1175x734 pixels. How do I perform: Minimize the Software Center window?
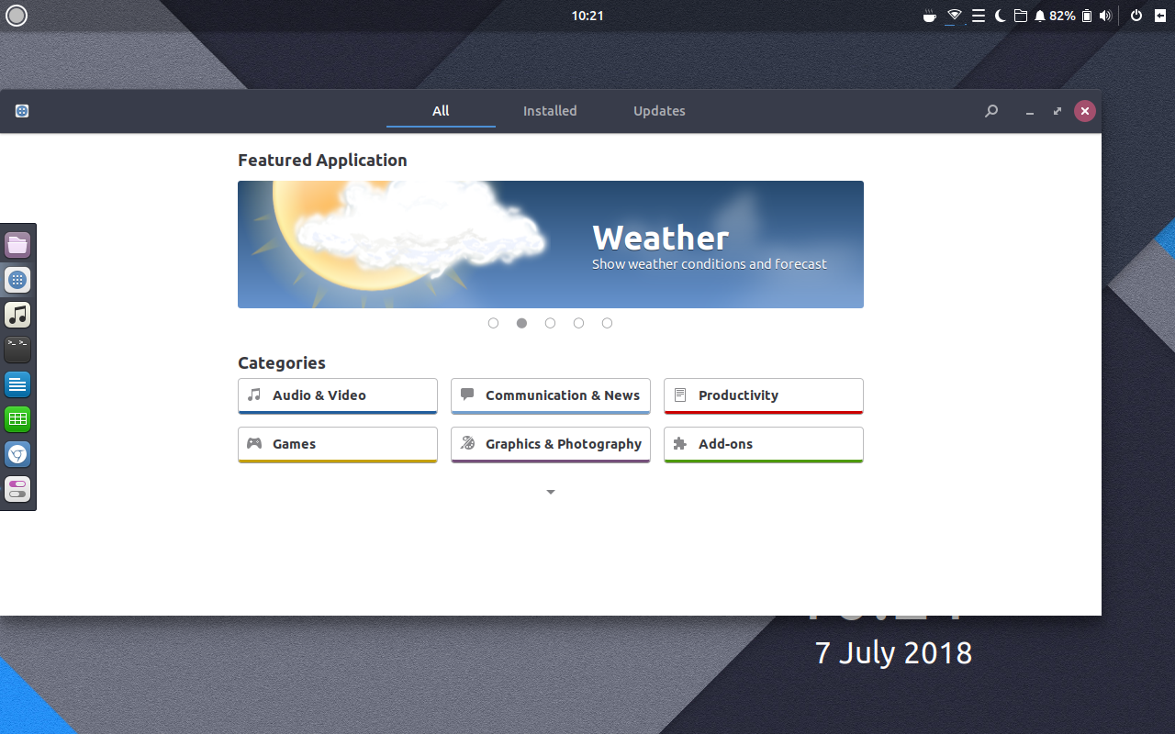tap(1030, 111)
